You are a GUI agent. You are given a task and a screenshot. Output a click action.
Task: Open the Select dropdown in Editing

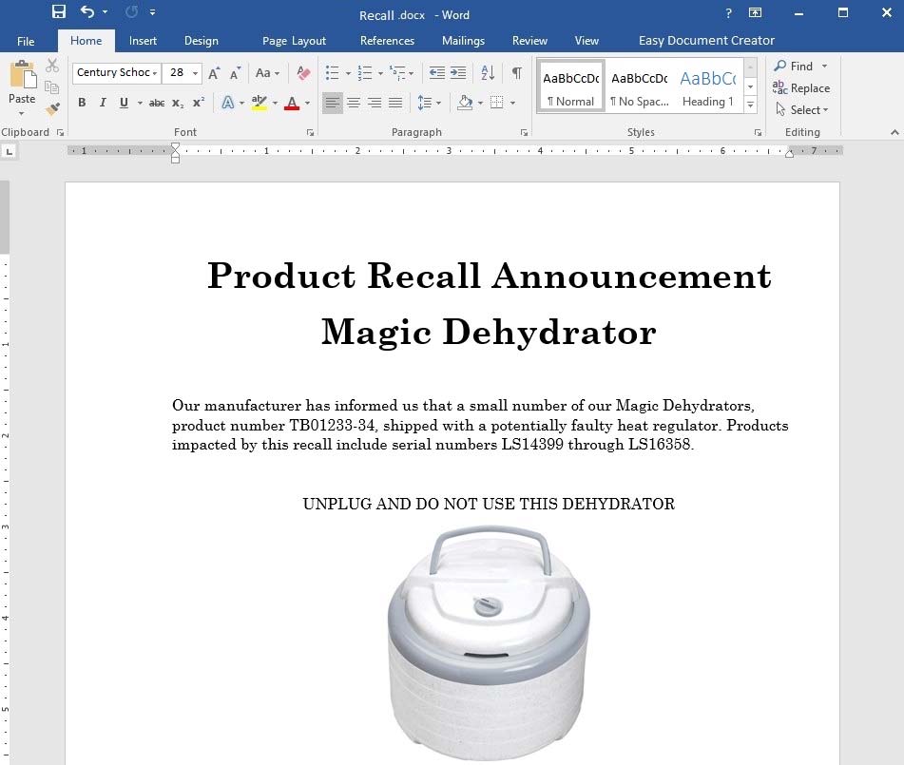[801, 109]
